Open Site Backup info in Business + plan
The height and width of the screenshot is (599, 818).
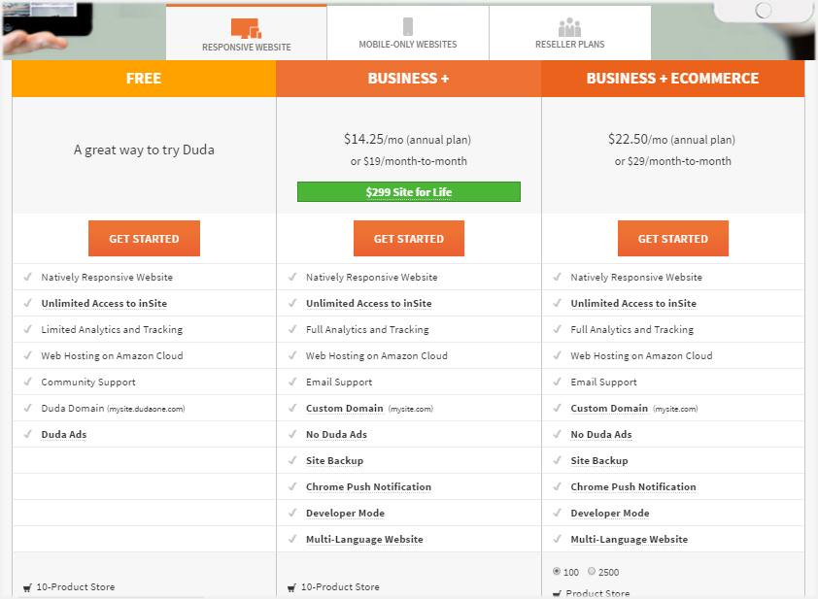tap(334, 461)
